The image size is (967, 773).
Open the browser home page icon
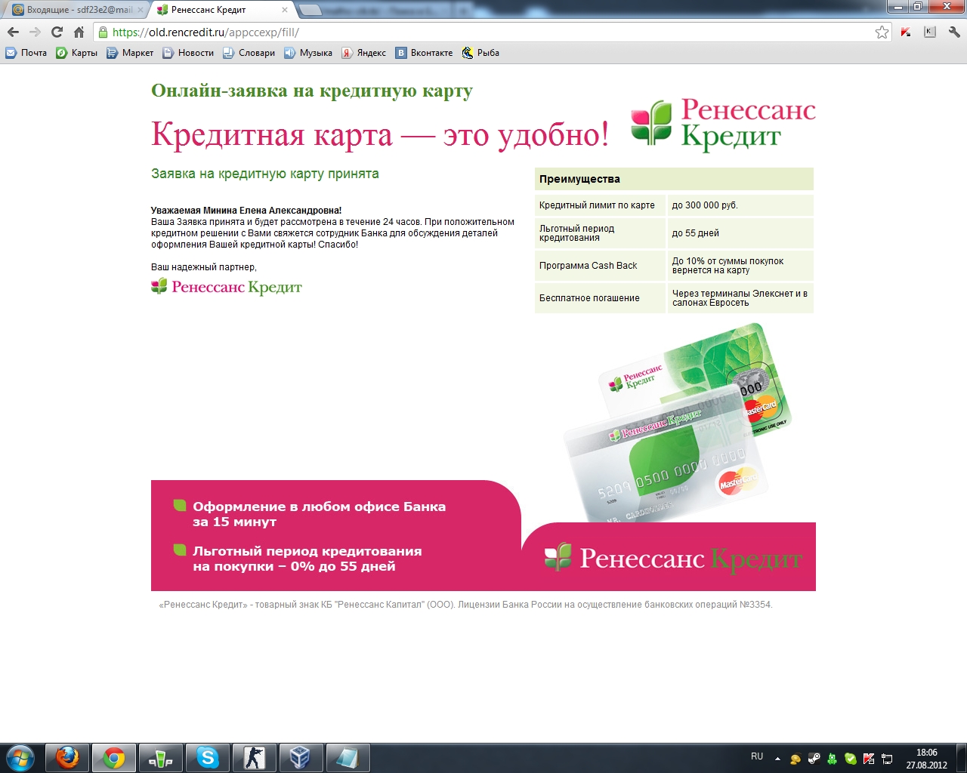79,32
